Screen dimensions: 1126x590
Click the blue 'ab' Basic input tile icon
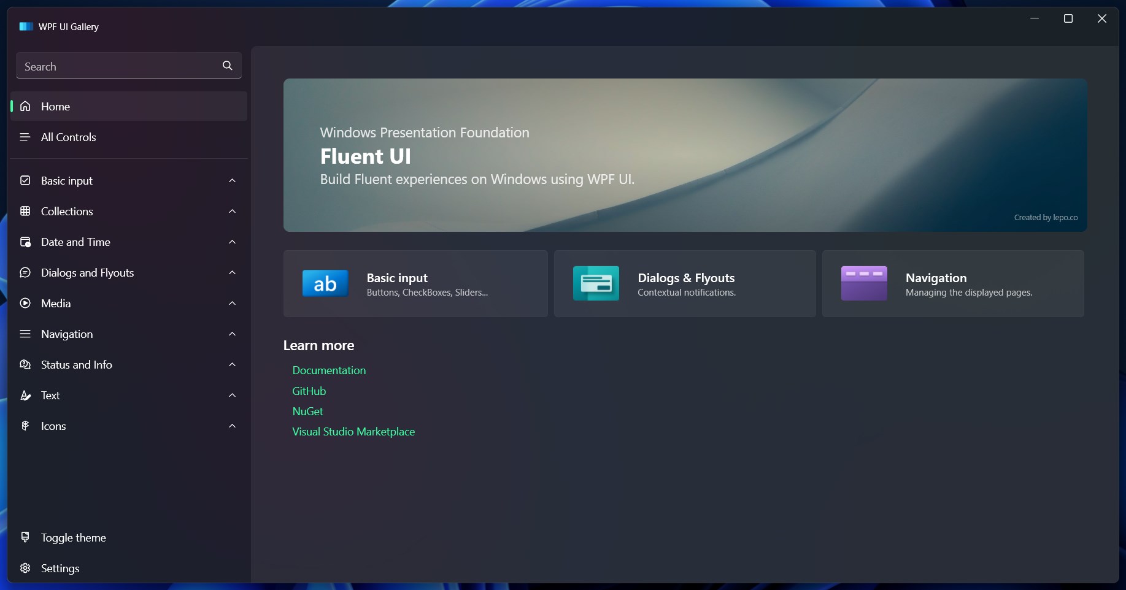(x=325, y=283)
